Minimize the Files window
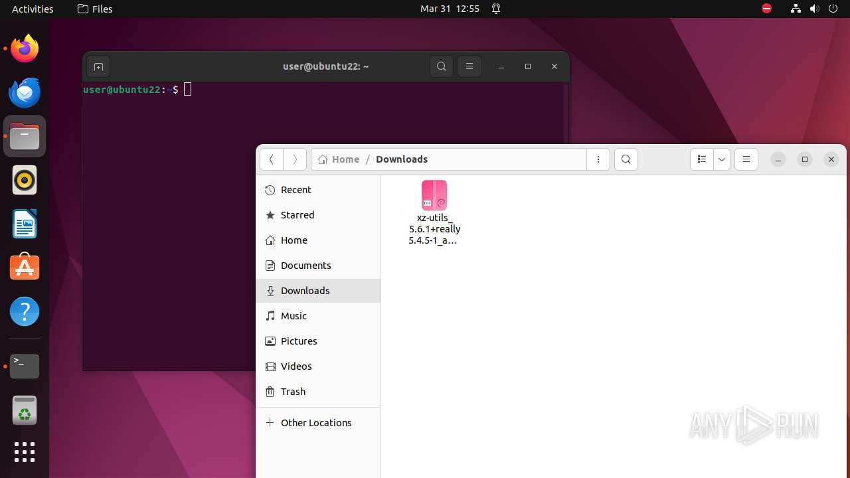This screenshot has height=478, width=850. [778, 159]
